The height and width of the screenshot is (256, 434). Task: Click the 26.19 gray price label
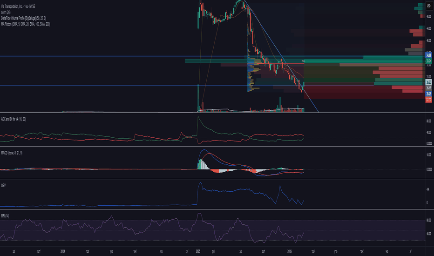coord(428,88)
